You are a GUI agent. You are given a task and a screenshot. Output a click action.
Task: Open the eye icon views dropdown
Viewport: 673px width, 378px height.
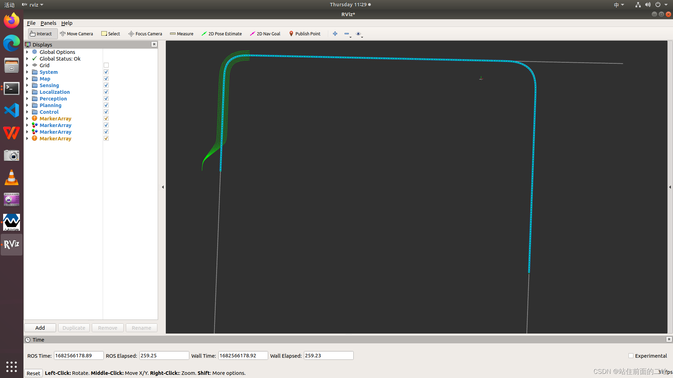click(359, 34)
